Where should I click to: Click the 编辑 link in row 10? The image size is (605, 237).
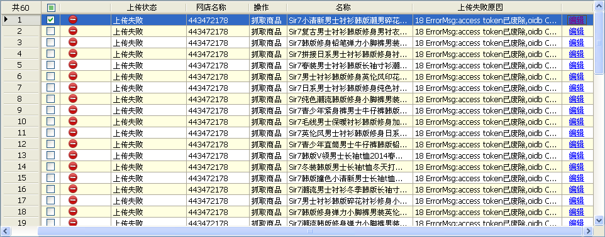coord(577,122)
